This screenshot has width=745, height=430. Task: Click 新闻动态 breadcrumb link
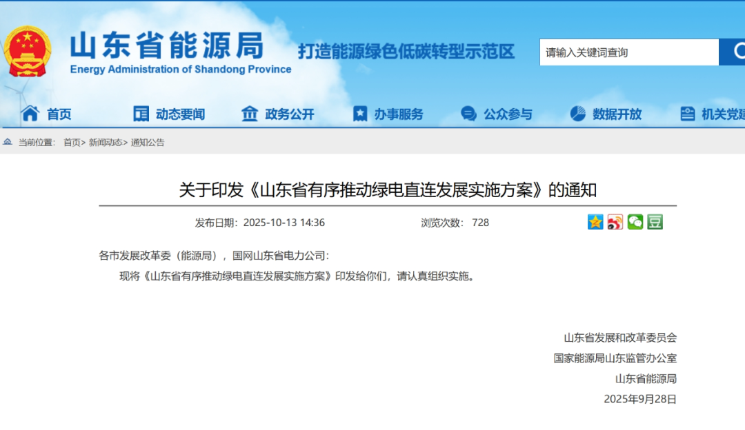point(106,143)
